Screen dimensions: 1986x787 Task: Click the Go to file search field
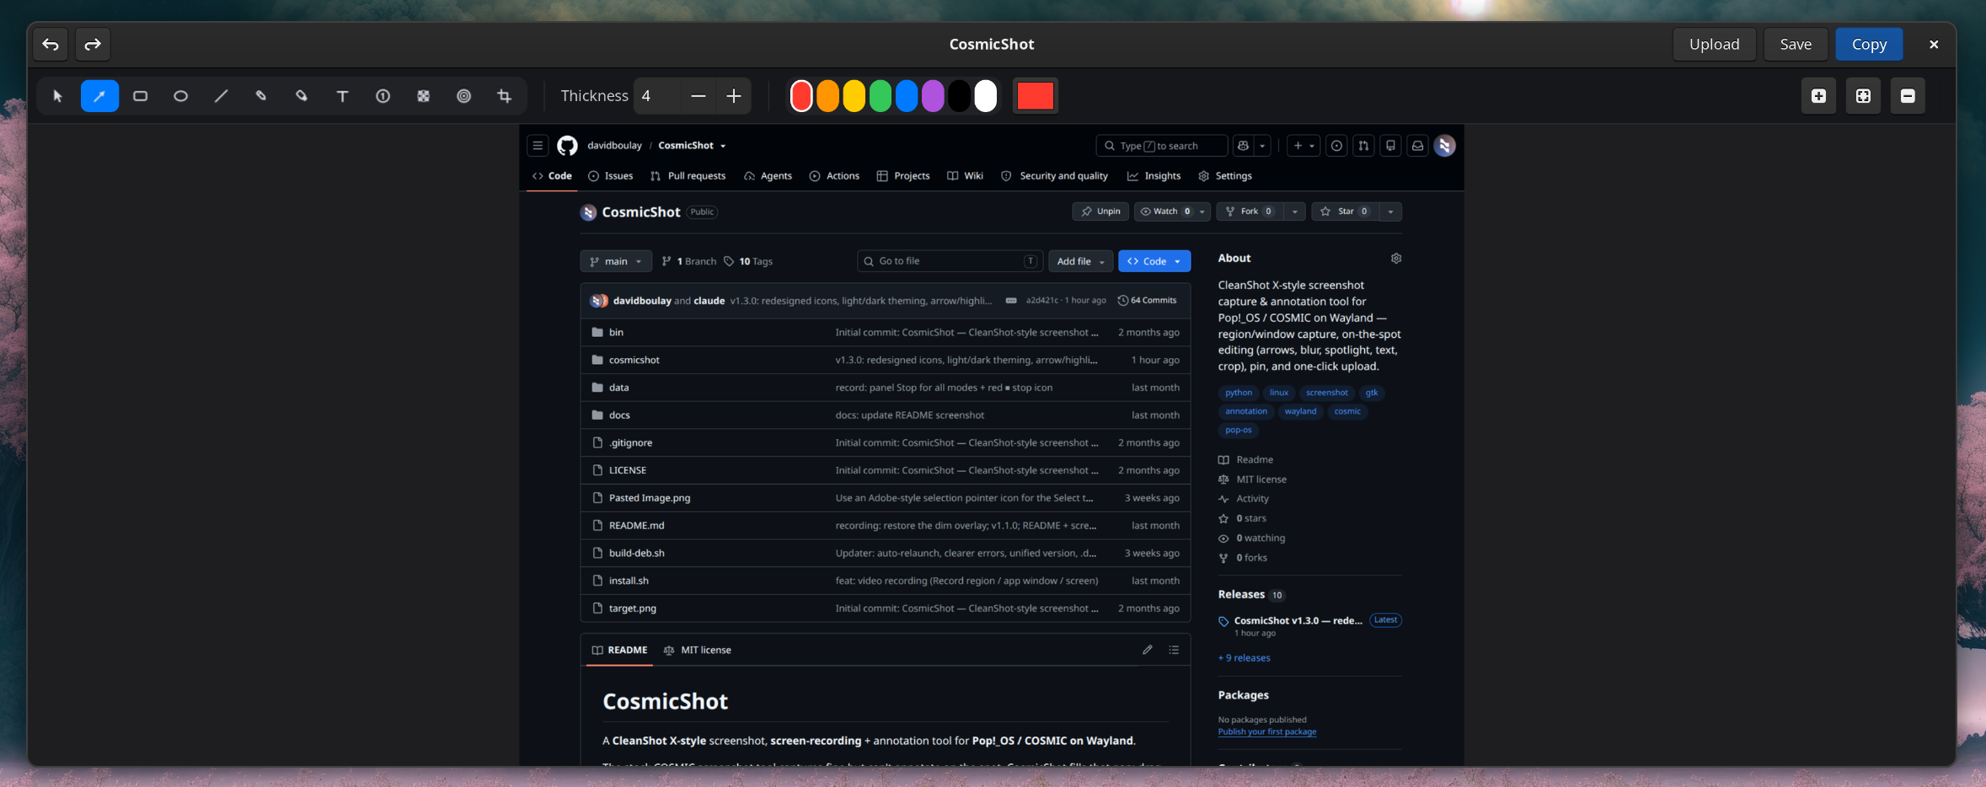[950, 261]
